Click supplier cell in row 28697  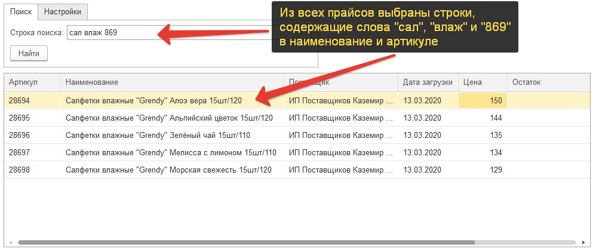coord(341,153)
